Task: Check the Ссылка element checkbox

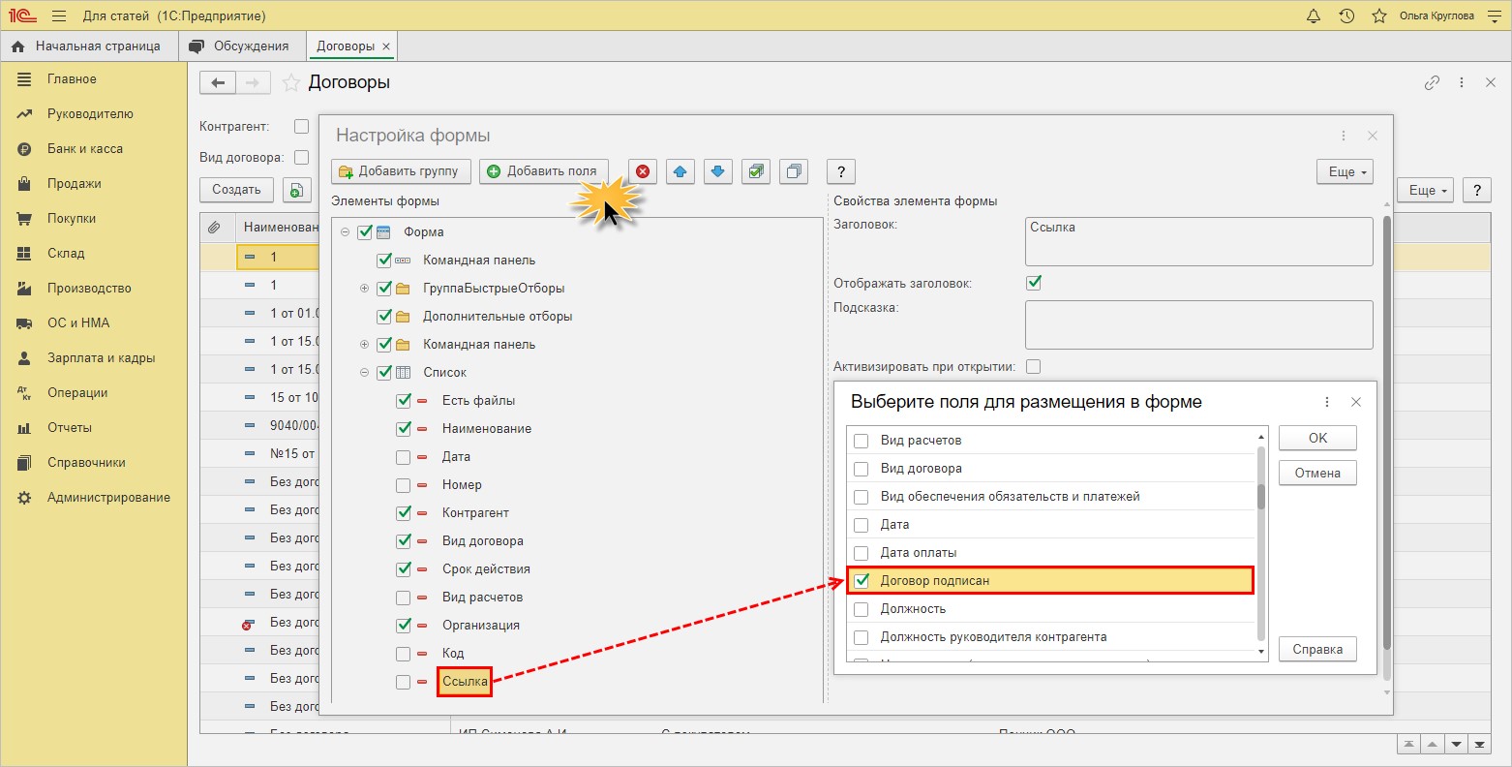Action: [403, 682]
